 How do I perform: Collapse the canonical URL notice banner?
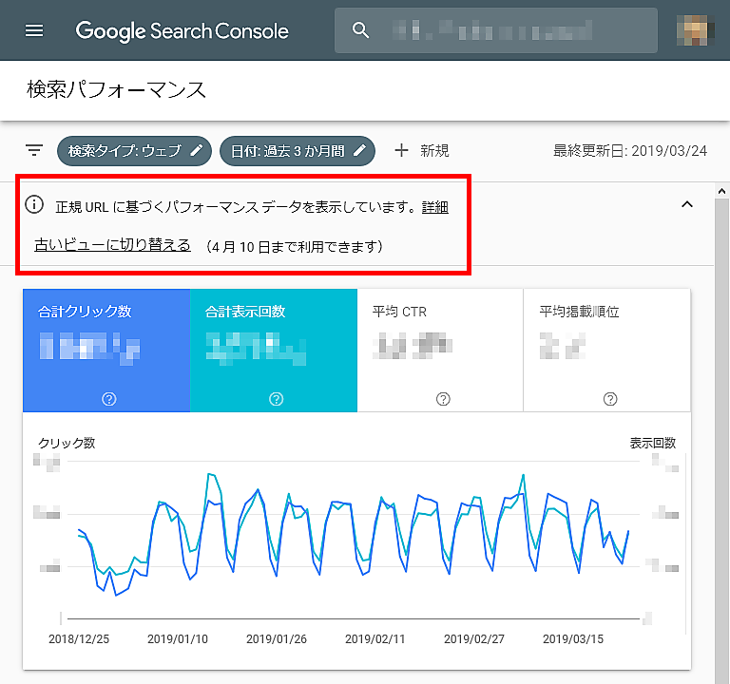click(x=688, y=204)
